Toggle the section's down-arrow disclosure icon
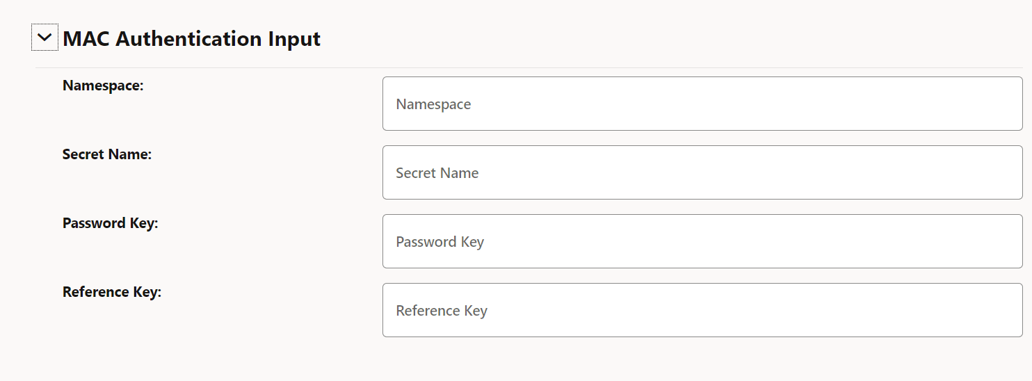 coord(45,38)
